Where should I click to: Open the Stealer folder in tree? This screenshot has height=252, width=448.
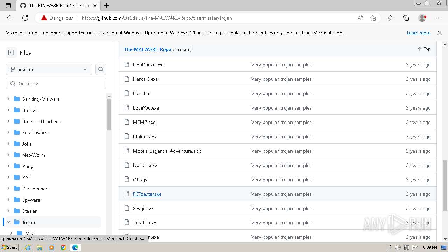click(x=29, y=211)
